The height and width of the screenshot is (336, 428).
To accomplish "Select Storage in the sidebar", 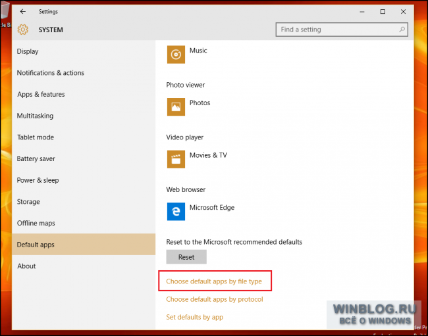I will [84, 202].
